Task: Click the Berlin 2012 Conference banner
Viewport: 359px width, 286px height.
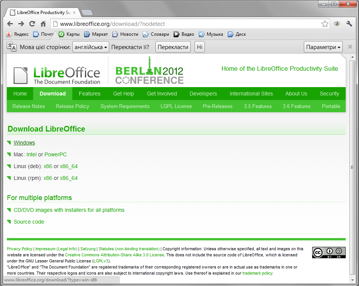Action: click(x=149, y=71)
